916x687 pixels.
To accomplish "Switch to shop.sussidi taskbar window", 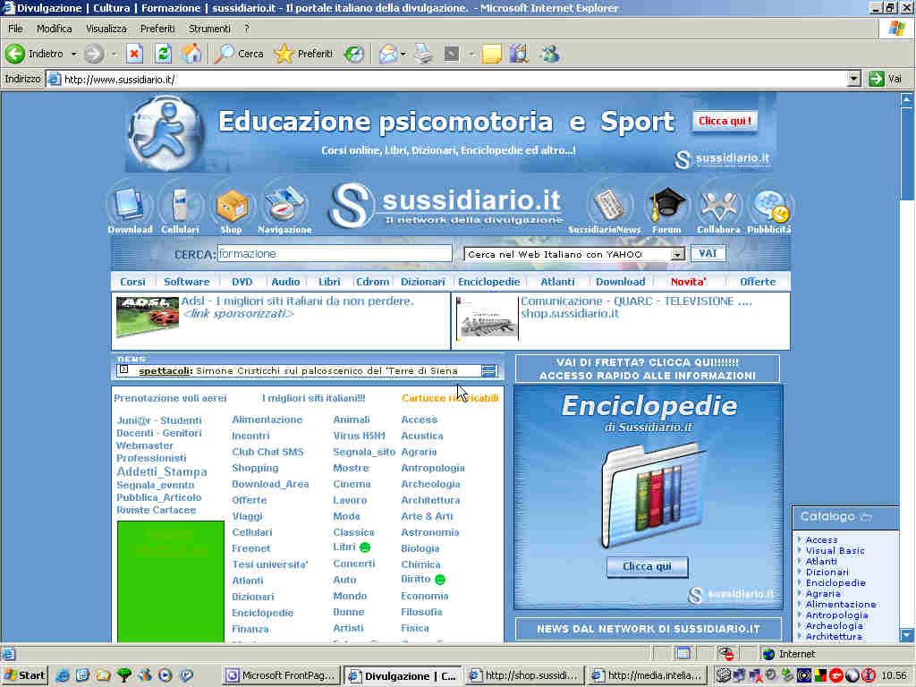I will pyautogui.click(x=524, y=675).
